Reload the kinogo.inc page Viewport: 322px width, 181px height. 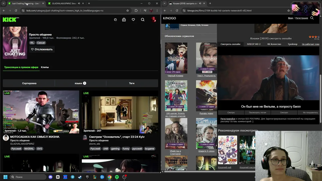[177, 11]
